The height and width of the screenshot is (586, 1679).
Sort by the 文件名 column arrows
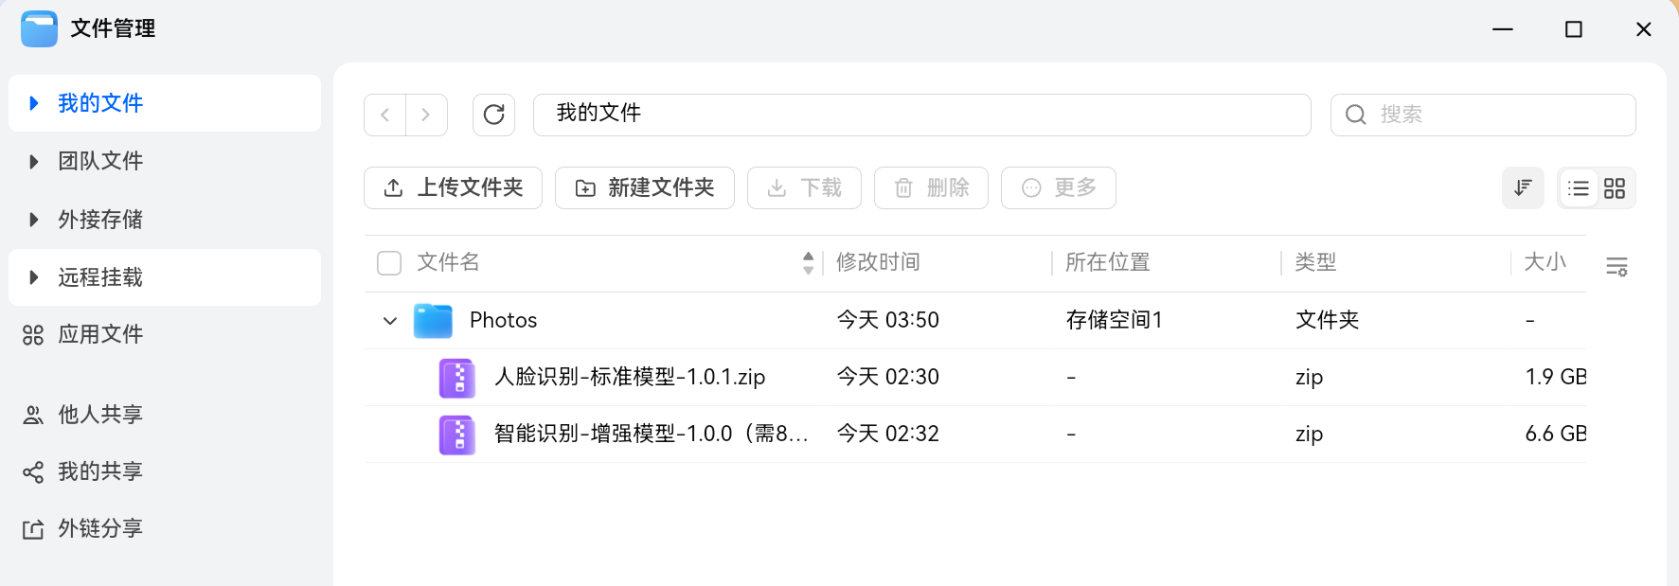pyautogui.click(x=808, y=262)
